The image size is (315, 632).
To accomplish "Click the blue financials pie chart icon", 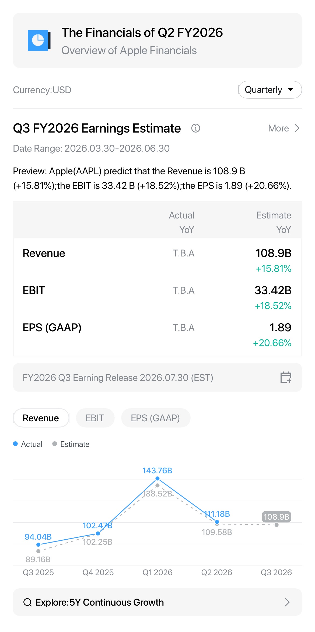I will pyautogui.click(x=39, y=40).
